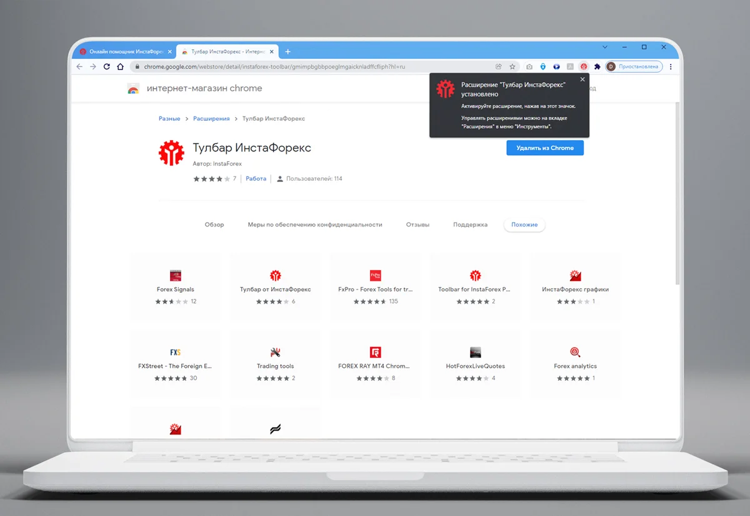The width and height of the screenshot is (750, 516).
Task: Reload the page with the refresh icon
Action: click(106, 66)
